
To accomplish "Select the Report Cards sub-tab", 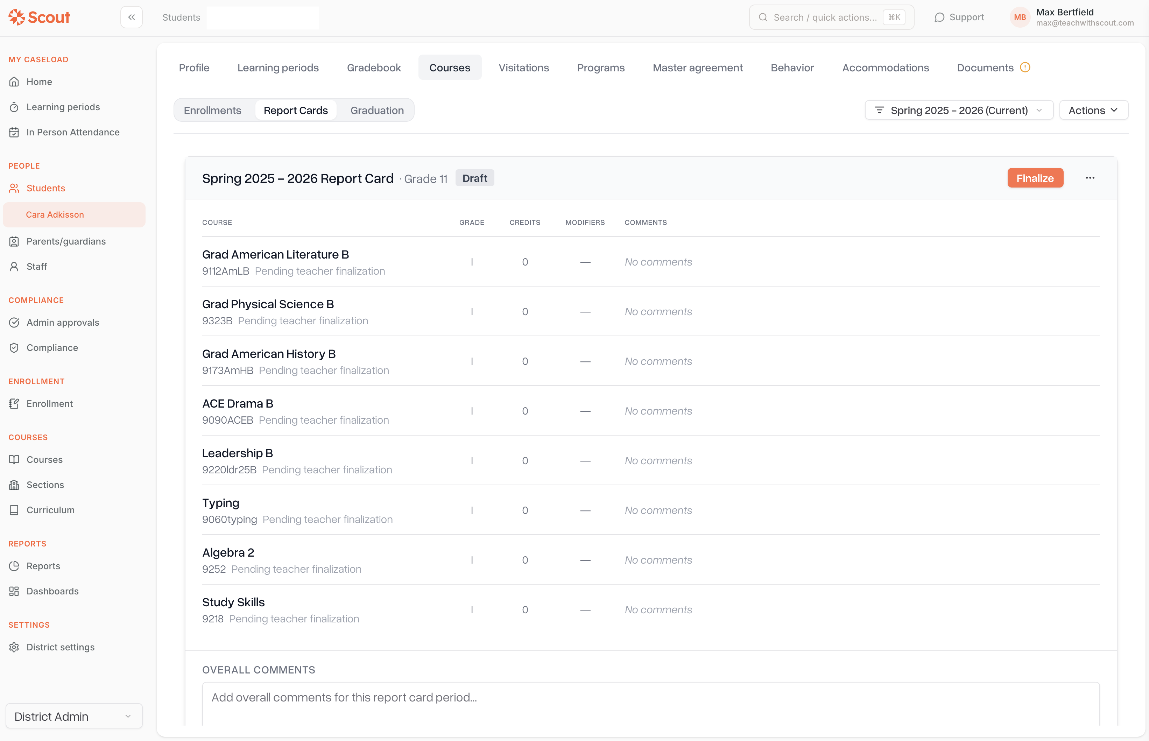I will pos(295,110).
